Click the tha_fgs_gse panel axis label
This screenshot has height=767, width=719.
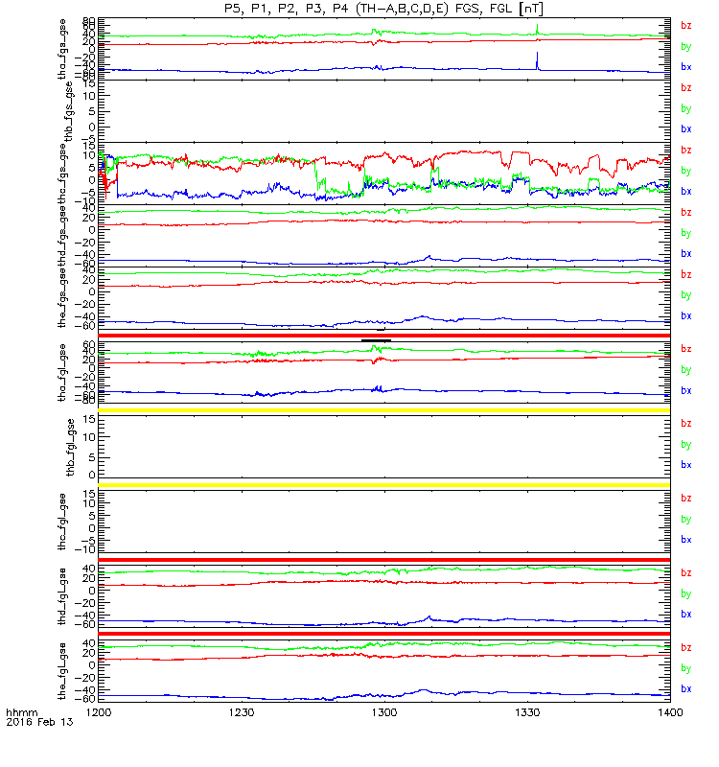click(61, 50)
